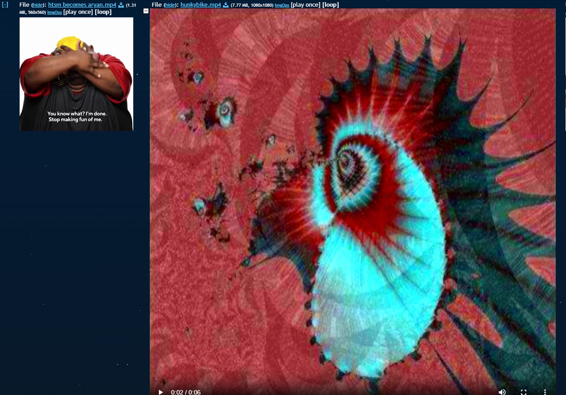Screen dimensions: 566x395
Task: Click [play once] for hunkybike.mp4
Action: [x=305, y=5]
